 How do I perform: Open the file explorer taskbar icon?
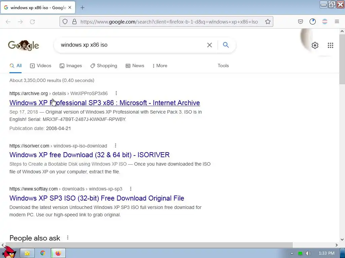[x=27, y=253]
